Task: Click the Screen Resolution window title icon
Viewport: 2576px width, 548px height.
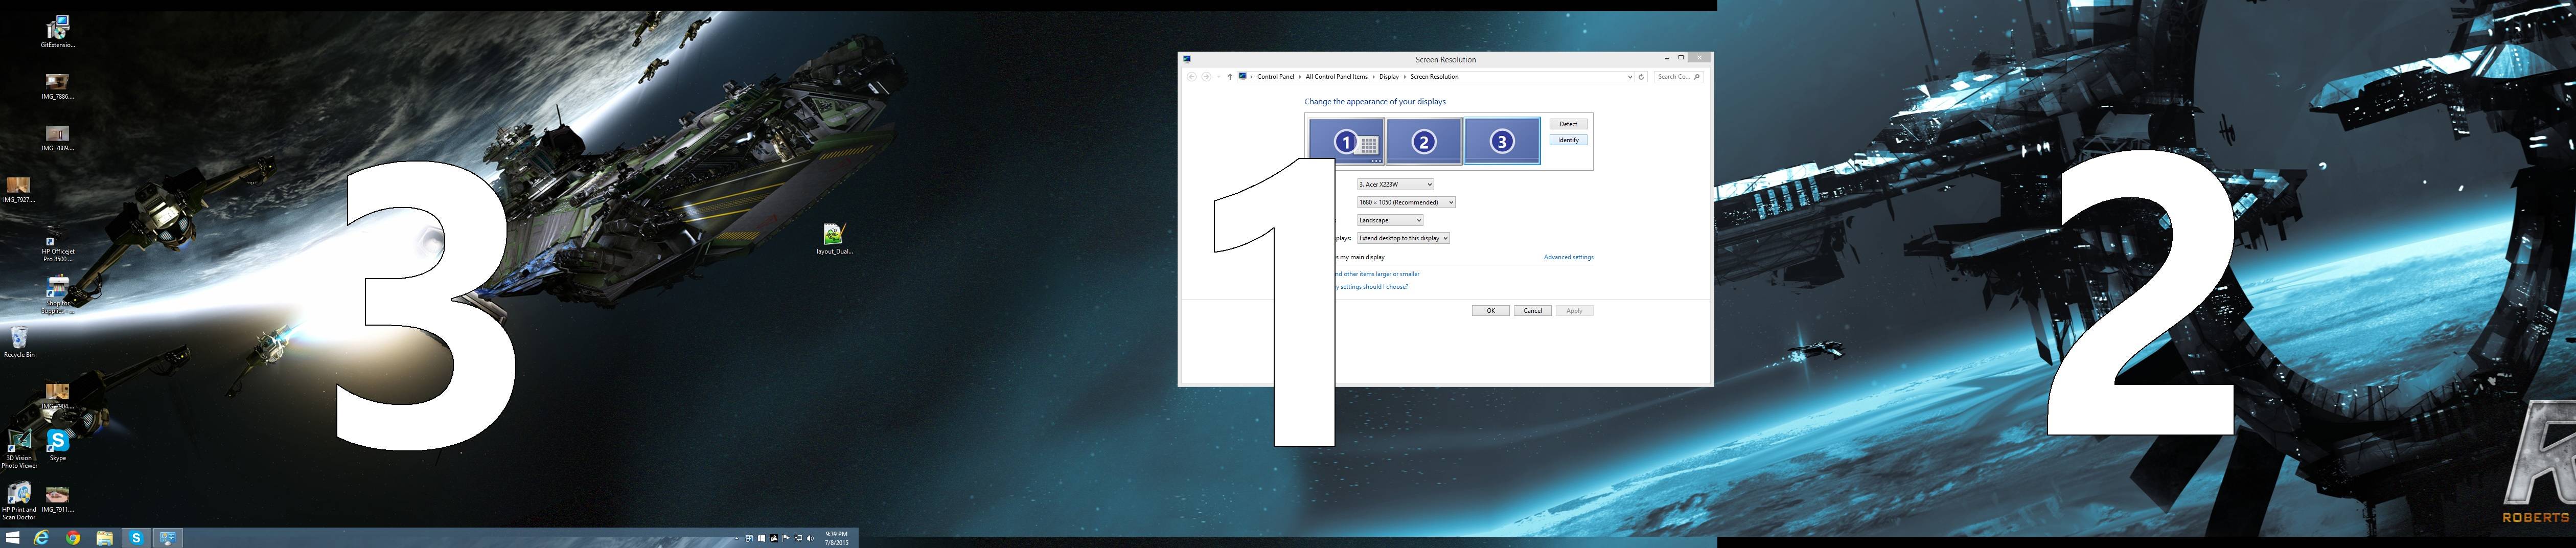Action: tap(1187, 59)
